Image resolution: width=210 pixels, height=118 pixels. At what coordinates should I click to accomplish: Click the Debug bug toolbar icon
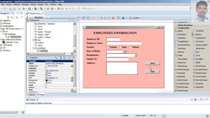pyautogui.click(x=24, y=9)
